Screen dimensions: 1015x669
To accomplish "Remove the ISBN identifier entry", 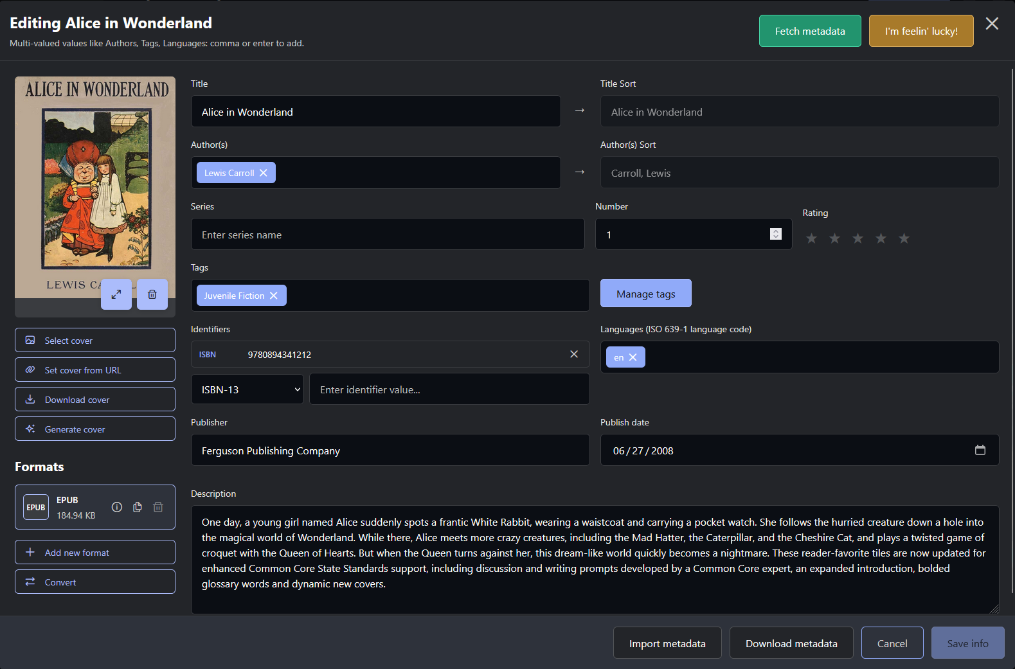I will pyautogui.click(x=574, y=354).
